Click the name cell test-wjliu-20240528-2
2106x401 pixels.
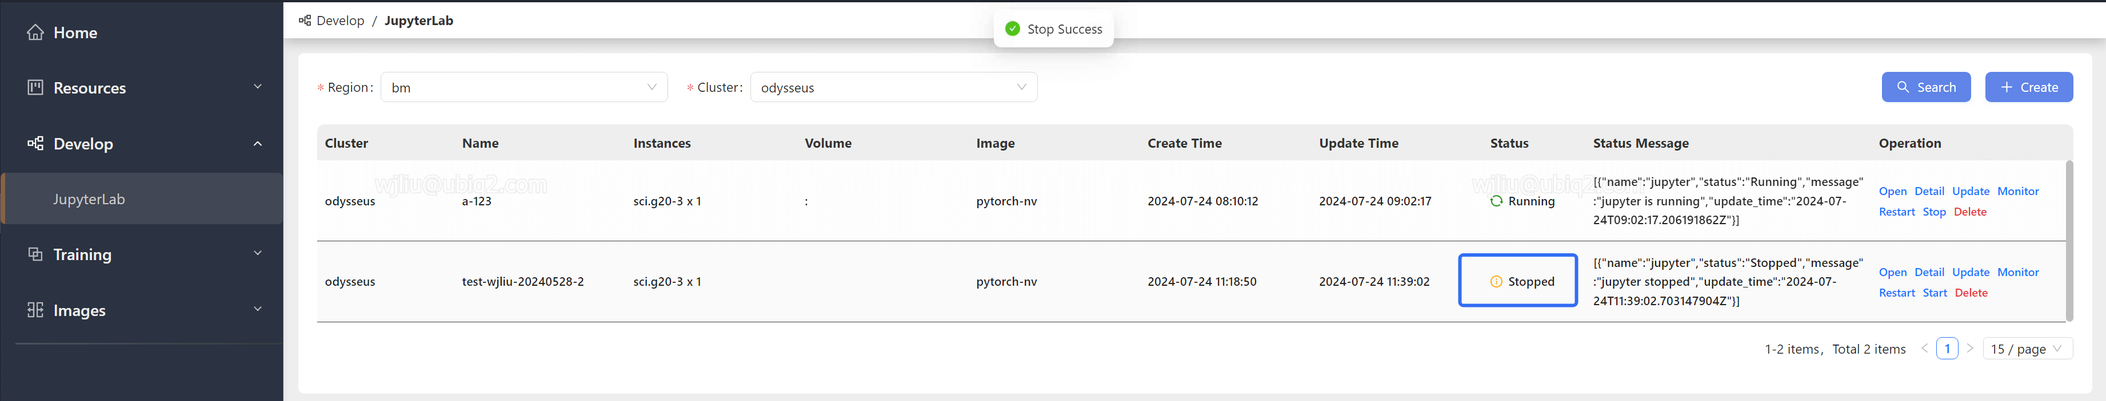pos(522,281)
